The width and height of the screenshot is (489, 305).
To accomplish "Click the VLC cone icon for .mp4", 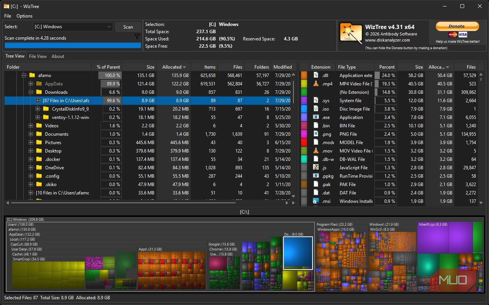I will [316, 84].
